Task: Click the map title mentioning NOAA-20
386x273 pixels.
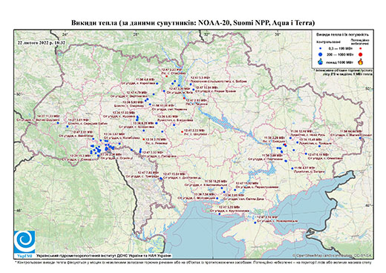Action: click(x=193, y=23)
